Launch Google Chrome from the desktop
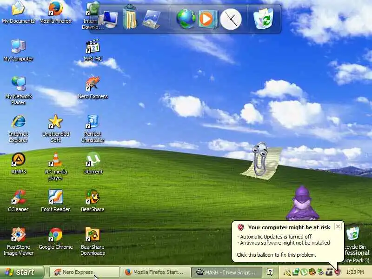372x279 pixels. click(56, 239)
